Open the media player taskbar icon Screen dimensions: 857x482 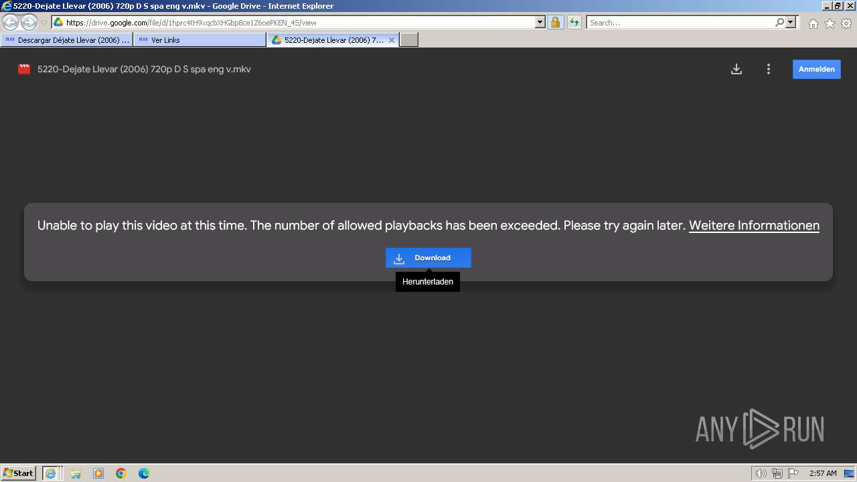(98, 473)
